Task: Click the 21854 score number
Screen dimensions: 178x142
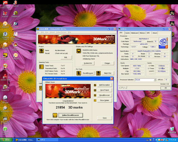Action: click(x=60, y=107)
